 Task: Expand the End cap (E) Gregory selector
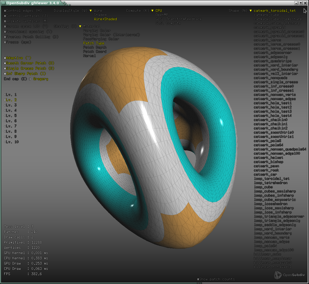pyautogui.click(x=30, y=79)
